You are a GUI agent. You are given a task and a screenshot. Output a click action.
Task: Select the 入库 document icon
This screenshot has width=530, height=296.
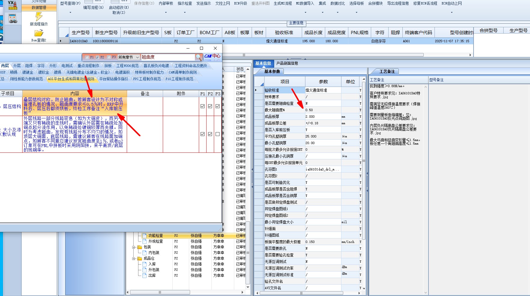144,264
